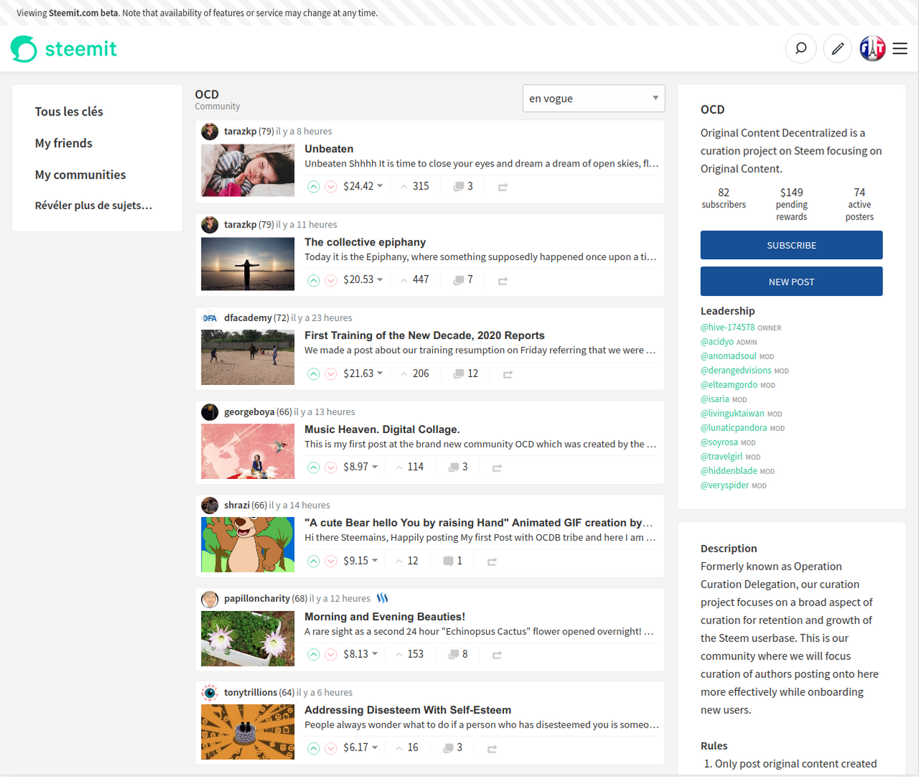The image size is (919, 777).
Task: Click Révéler plus de sujets
Action: [93, 205]
